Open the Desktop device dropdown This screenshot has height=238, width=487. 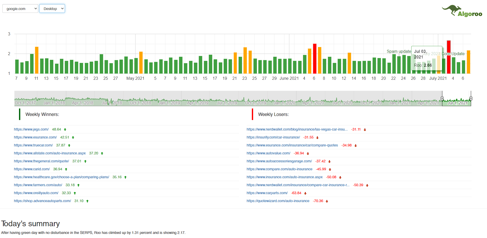[x=52, y=8]
